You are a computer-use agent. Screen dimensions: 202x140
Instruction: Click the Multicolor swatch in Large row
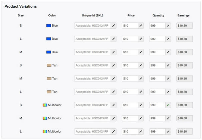click(45, 132)
